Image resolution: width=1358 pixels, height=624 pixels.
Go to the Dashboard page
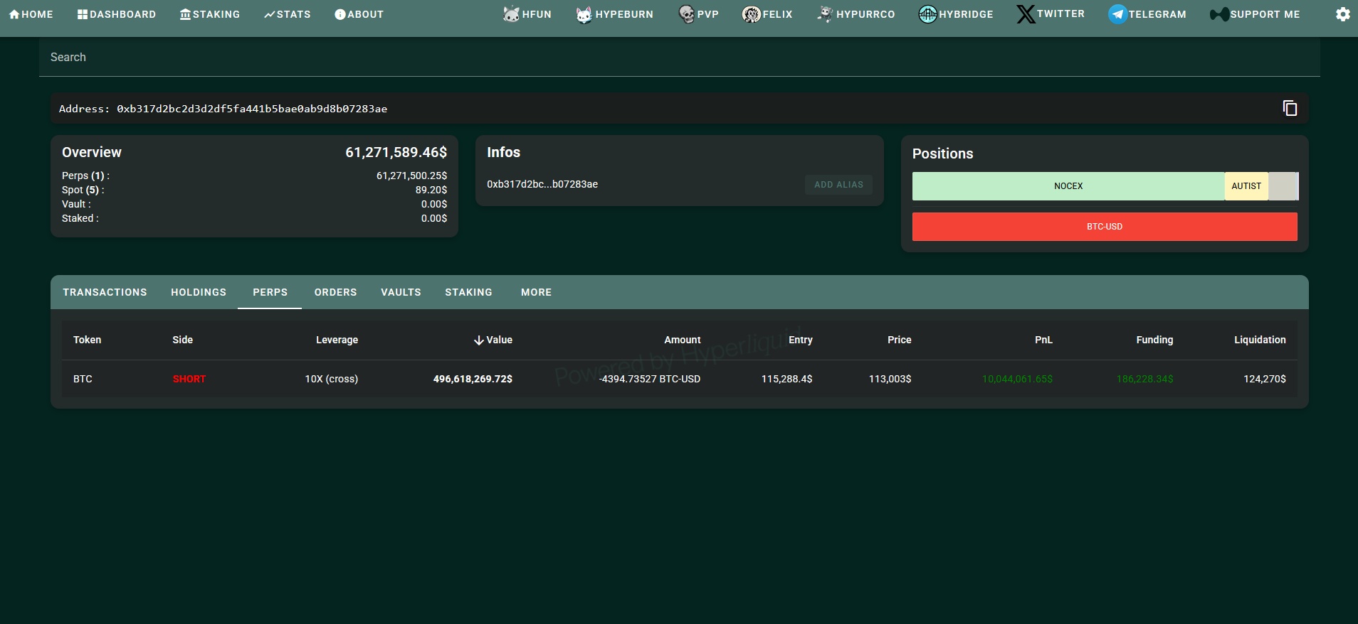(x=117, y=14)
